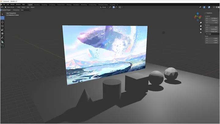The width and height of the screenshot is (220, 124).
Task: Switch to solid viewport shading
Action: click(x=218, y=7)
